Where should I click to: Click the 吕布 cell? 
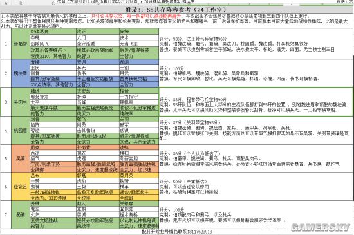(x=53, y=175)
